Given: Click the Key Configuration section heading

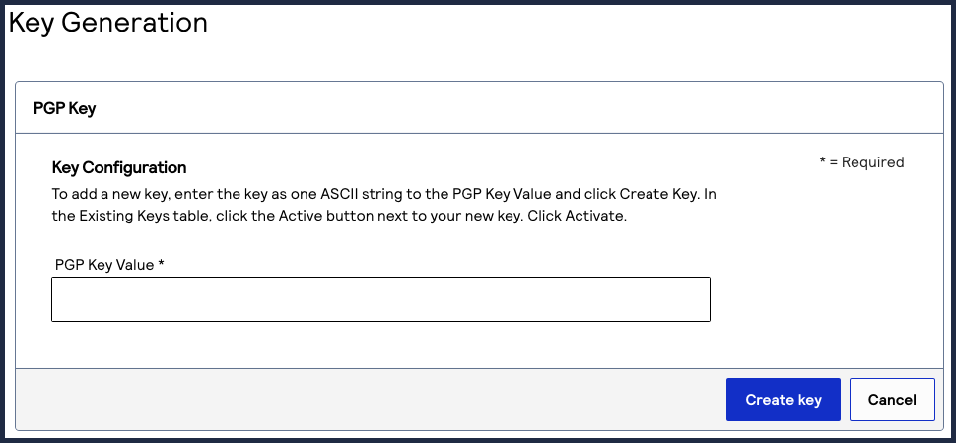Looking at the screenshot, I should click(119, 167).
